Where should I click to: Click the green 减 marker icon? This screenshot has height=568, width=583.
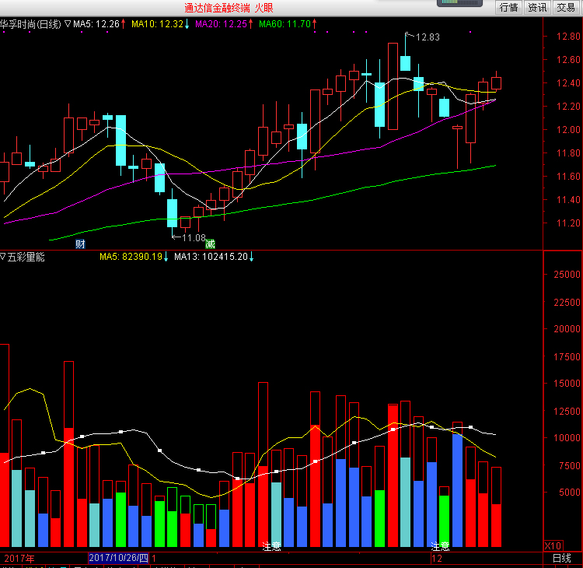210,244
